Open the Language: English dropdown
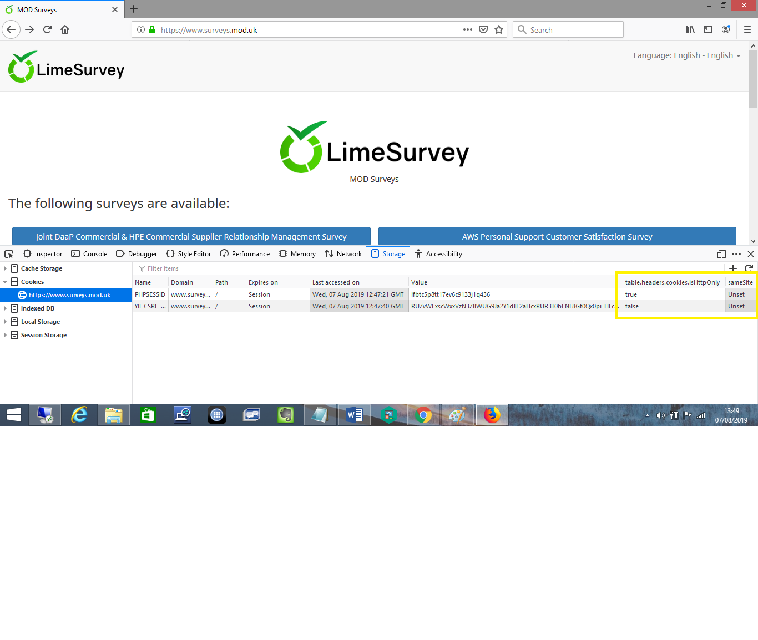 click(x=687, y=55)
